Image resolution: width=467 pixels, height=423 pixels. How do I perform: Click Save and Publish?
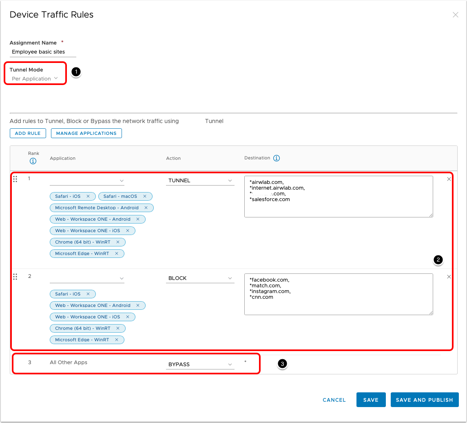click(424, 400)
